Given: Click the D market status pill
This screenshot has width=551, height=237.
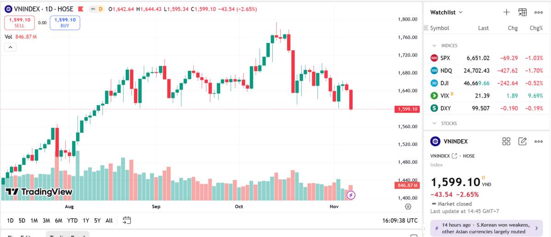Looking at the screenshot, I should point(96,9).
